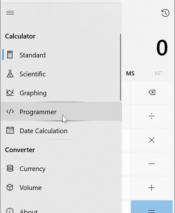Expand the memory list M dropdown
The width and height of the screenshot is (175, 213).
(x=158, y=73)
